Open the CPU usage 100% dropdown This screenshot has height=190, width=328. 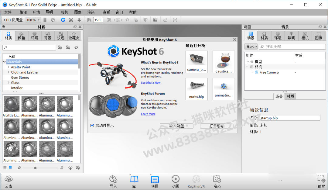[33, 20]
